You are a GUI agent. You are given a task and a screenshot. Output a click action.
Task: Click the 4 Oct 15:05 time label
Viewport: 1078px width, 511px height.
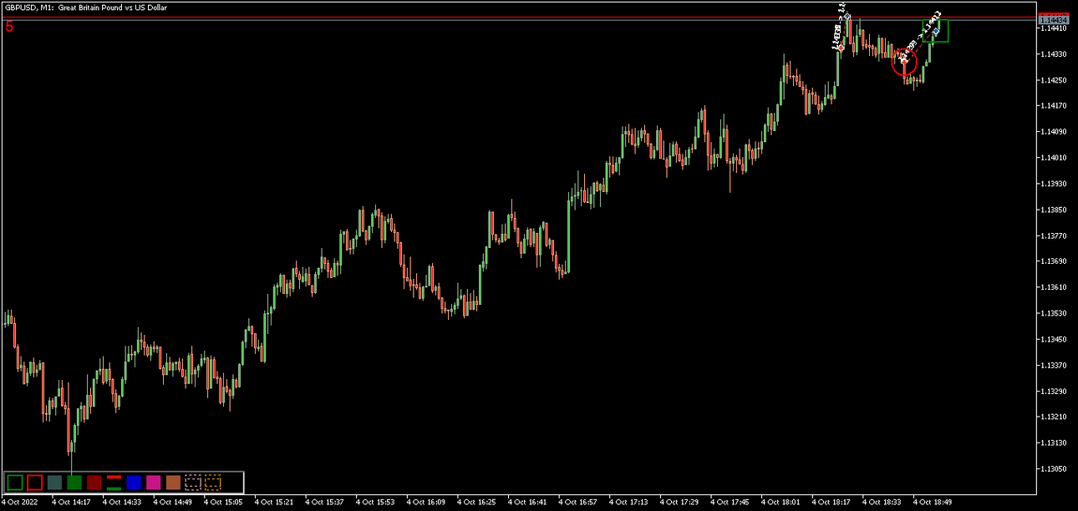[x=221, y=503]
